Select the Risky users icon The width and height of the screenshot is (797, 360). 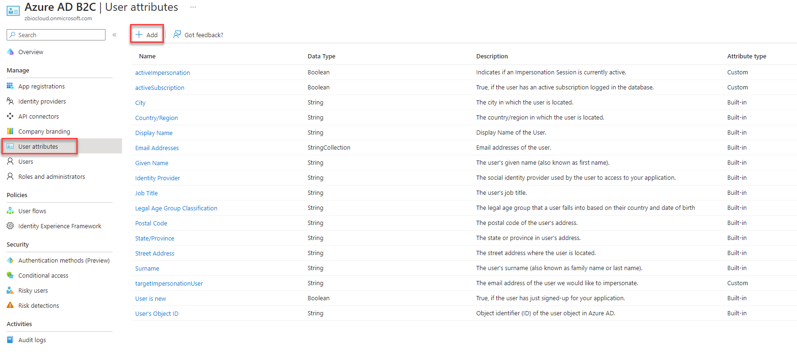[10, 290]
